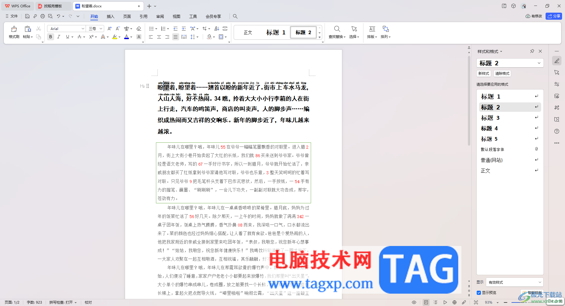Screen dimensions: 565x306
Task: Click the Layout (排版) icon
Action: pos(372,29)
